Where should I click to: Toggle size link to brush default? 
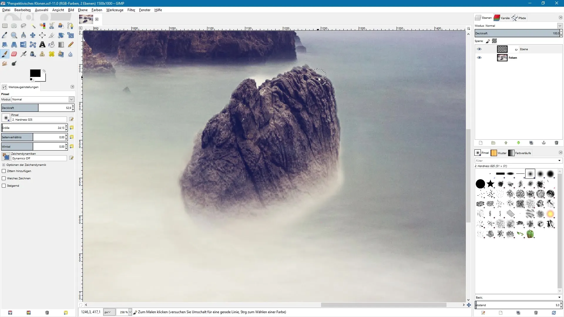(71, 128)
